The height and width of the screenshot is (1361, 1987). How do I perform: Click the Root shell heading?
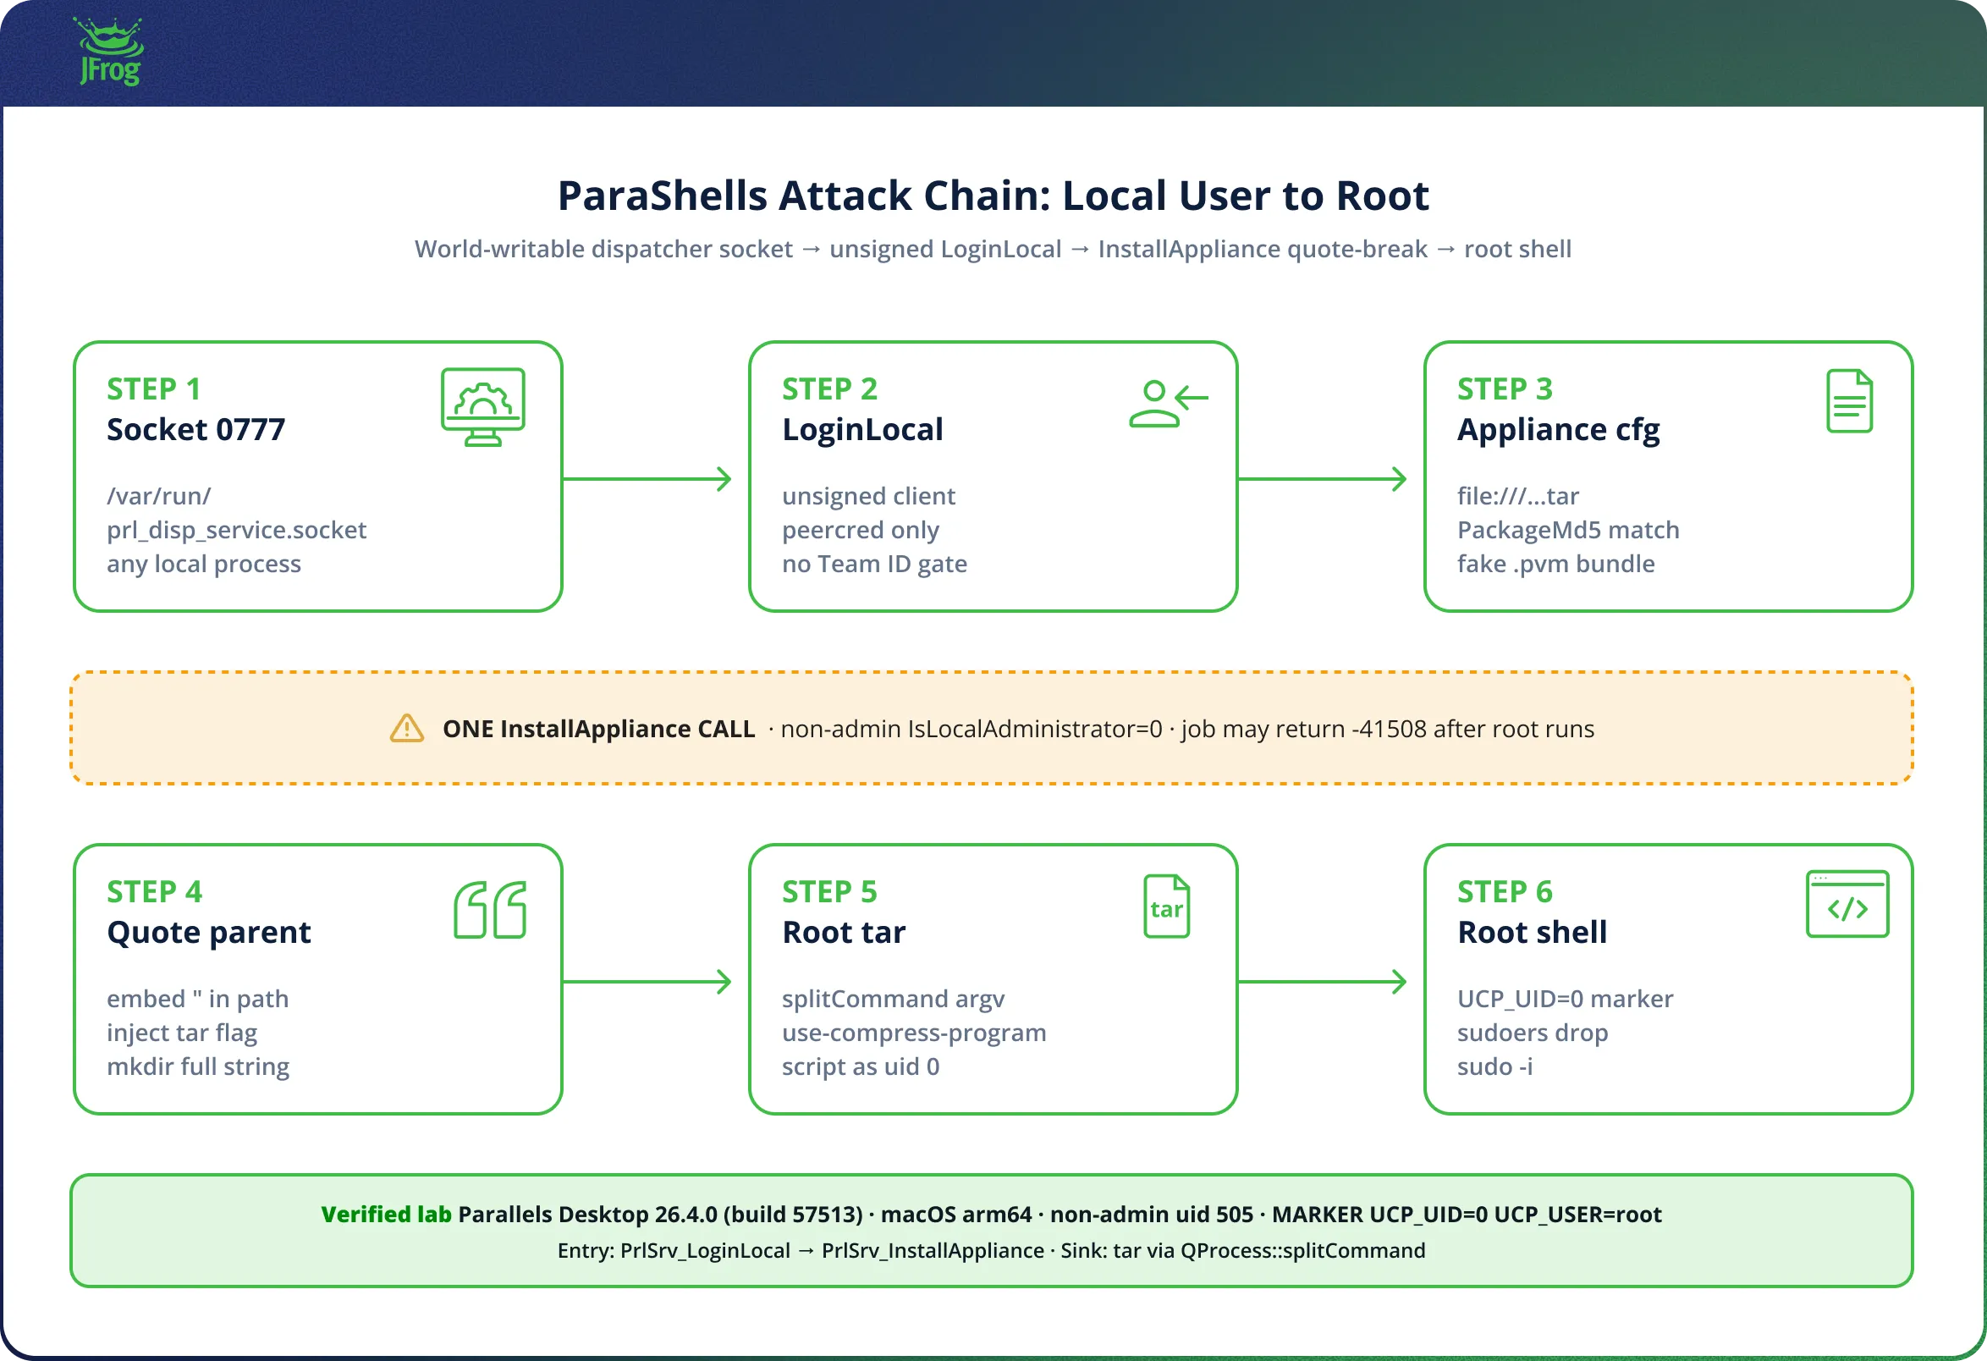pyautogui.click(x=1533, y=932)
